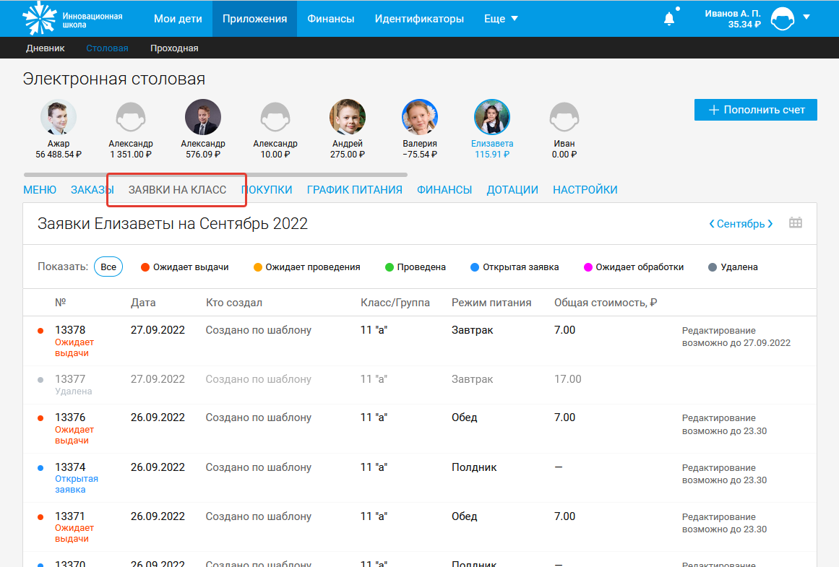Open the НАСТРОЙКИ tab
Image resolution: width=839 pixels, height=567 pixels.
pos(585,190)
